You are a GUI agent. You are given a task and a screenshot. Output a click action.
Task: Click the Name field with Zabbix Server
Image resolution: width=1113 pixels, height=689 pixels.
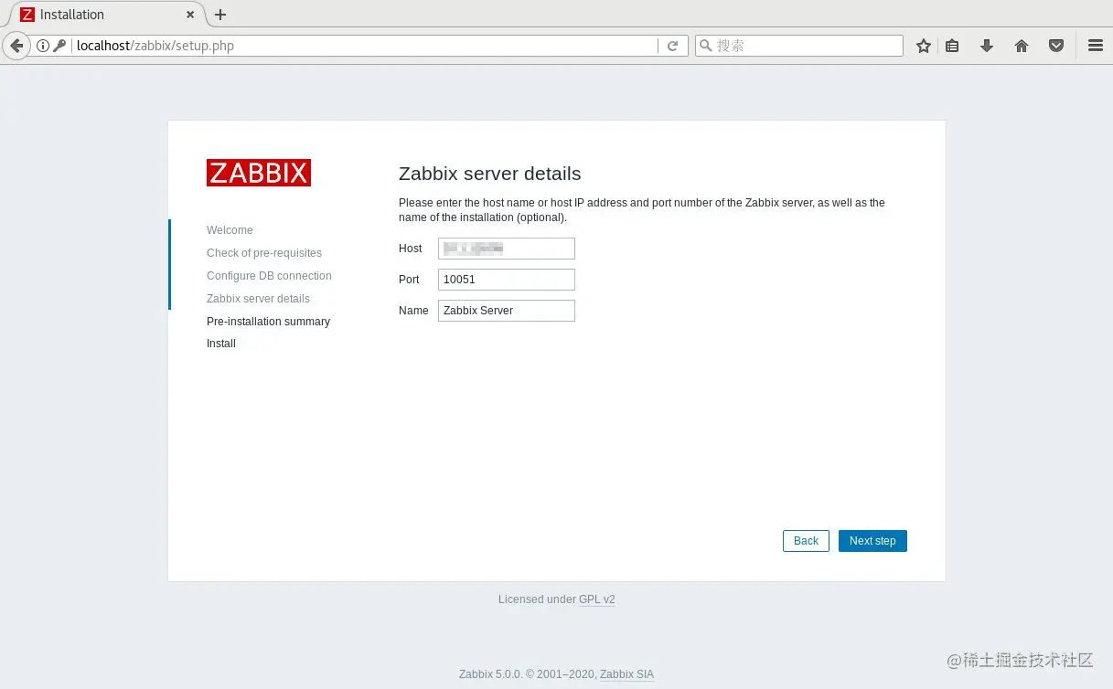507,311
